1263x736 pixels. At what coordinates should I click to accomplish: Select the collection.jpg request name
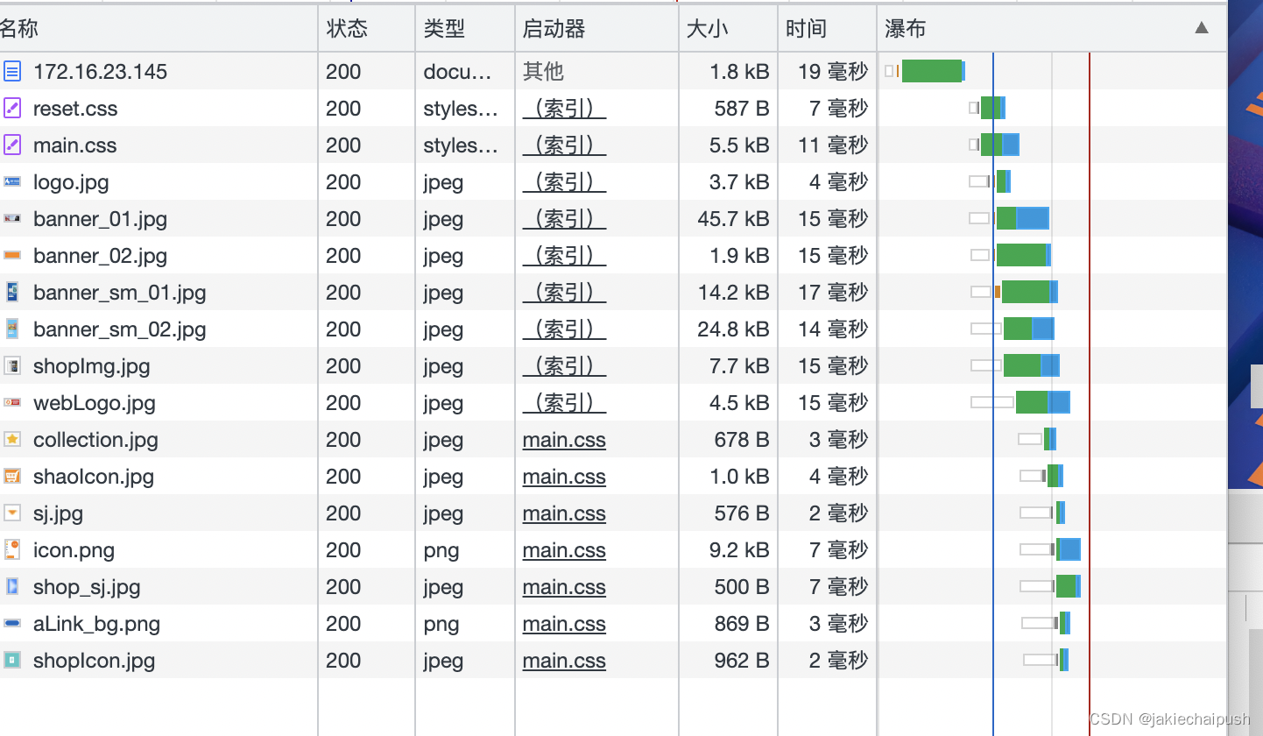[95, 440]
